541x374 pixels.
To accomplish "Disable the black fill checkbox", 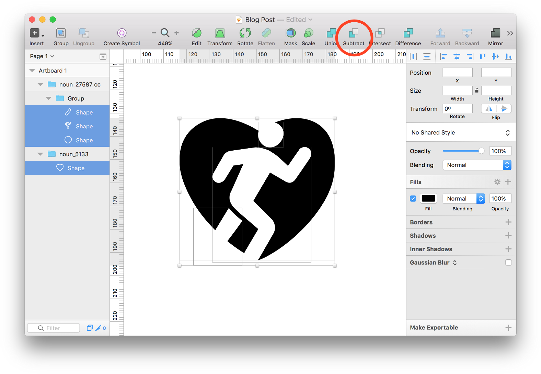I will tap(413, 199).
